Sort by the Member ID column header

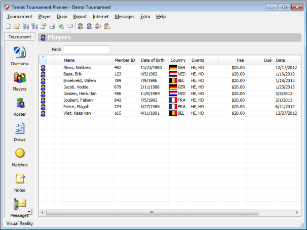click(126, 60)
